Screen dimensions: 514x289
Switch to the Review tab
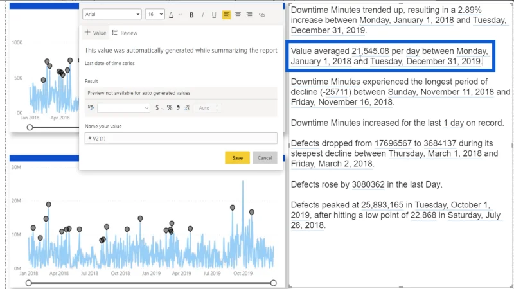[x=125, y=33]
